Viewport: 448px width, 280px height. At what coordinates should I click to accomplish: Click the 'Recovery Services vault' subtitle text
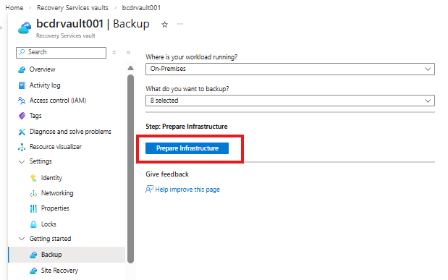tap(65, 35)
